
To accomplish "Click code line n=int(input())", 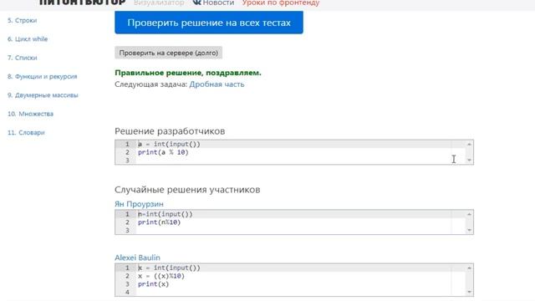I will coord(166,214).
